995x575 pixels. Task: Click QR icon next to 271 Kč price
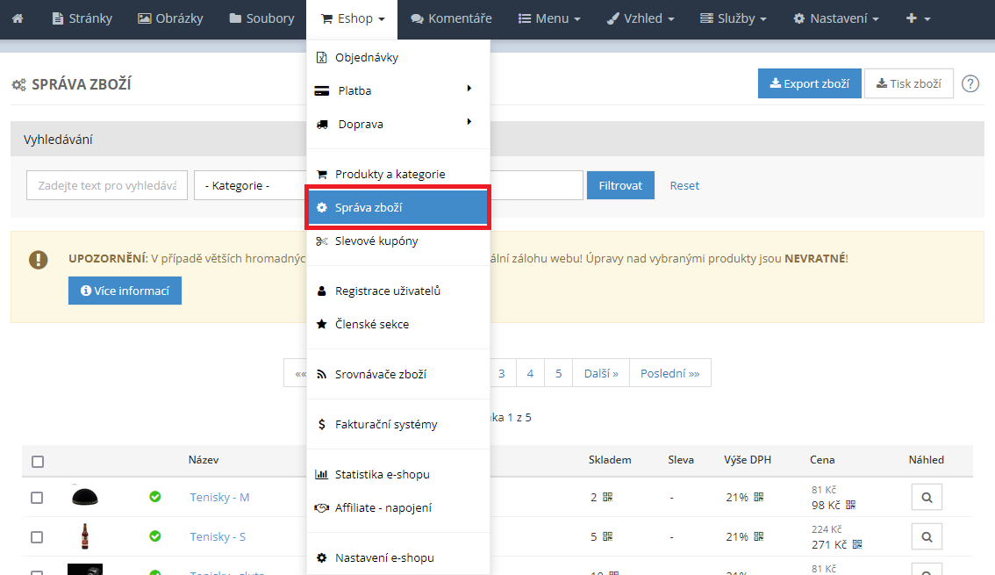pos(856,544)
